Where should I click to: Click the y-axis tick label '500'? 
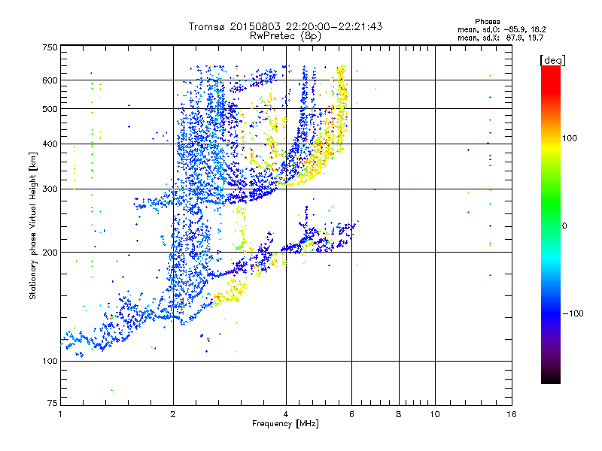click(50, 109)
